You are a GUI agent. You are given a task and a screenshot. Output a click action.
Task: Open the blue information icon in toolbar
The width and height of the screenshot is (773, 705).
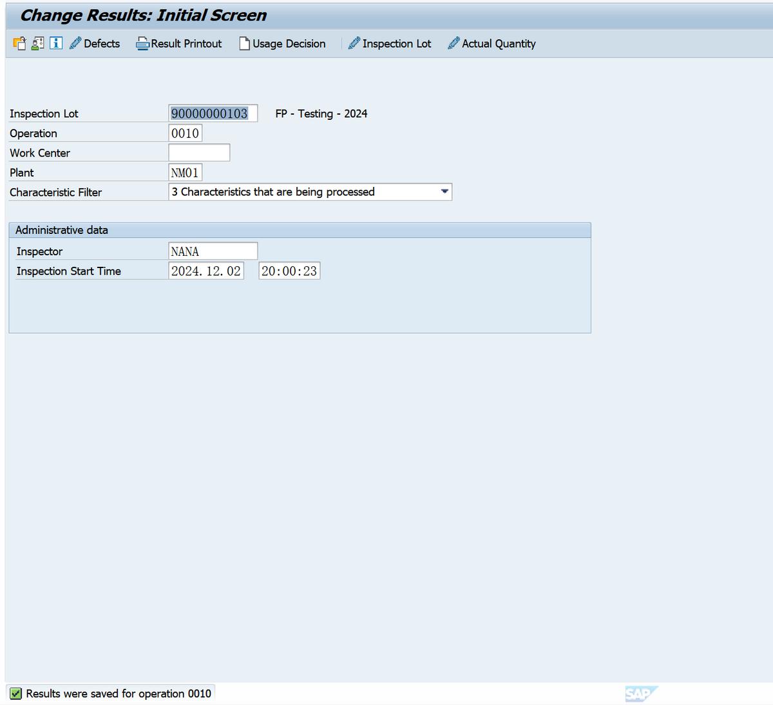click(x=56, y=43)
